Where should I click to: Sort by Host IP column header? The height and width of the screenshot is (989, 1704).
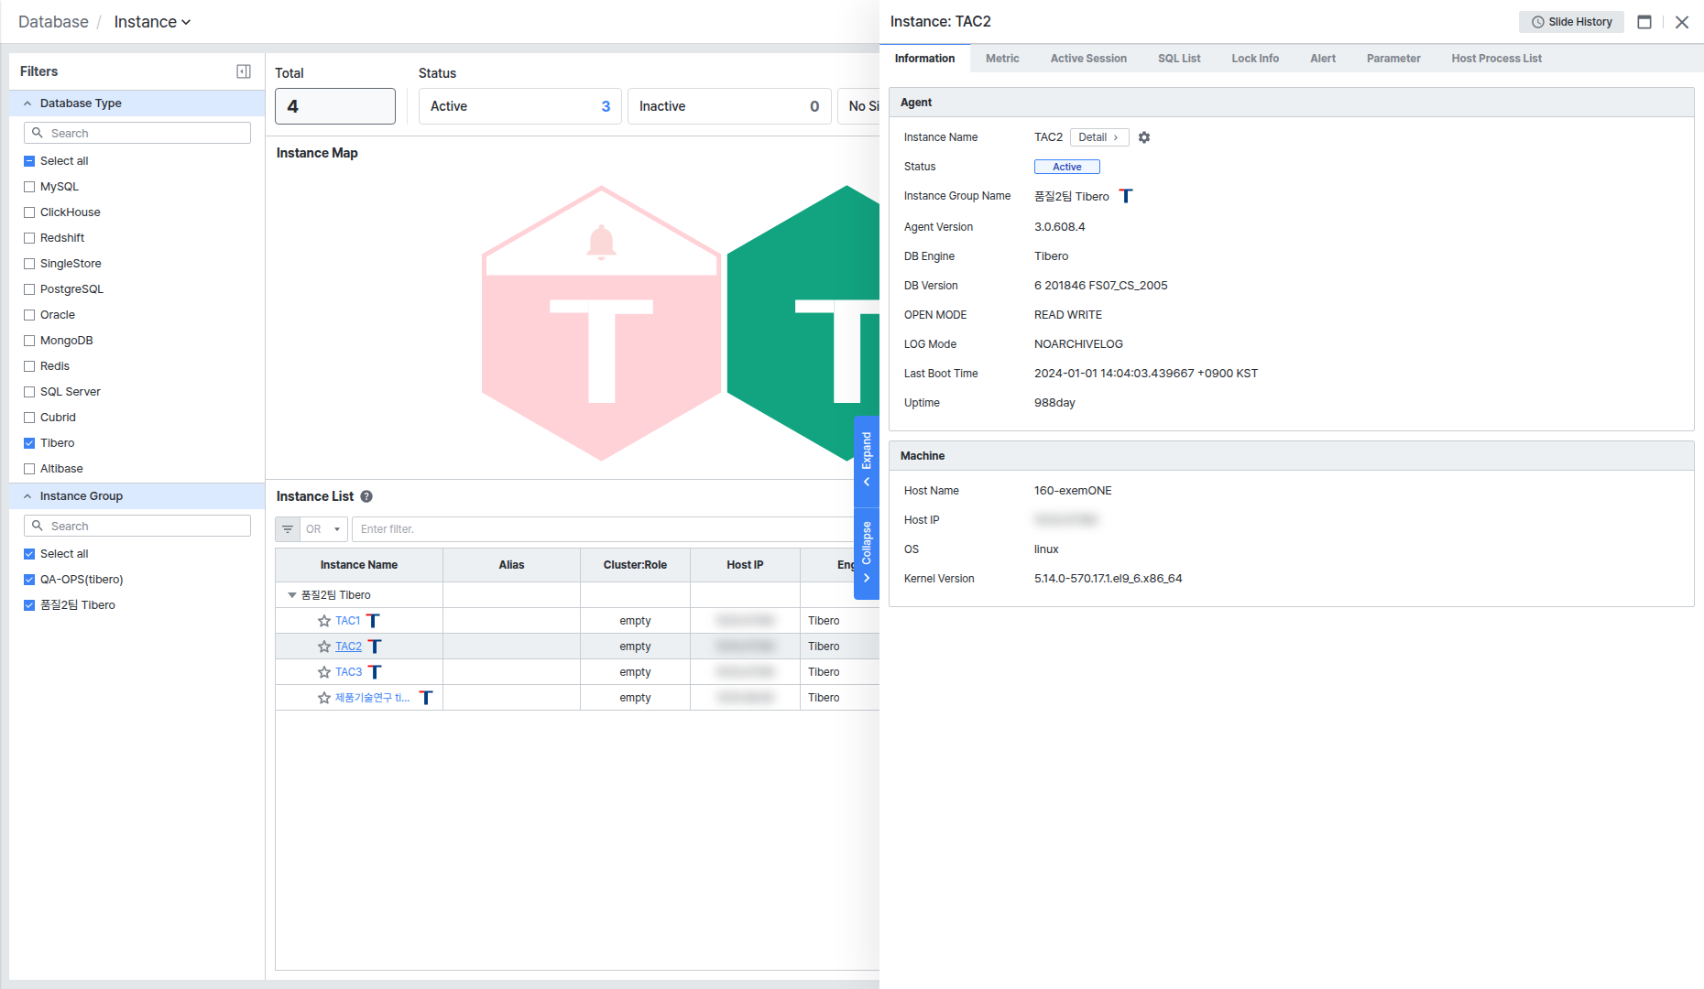[x=745, y=565]
